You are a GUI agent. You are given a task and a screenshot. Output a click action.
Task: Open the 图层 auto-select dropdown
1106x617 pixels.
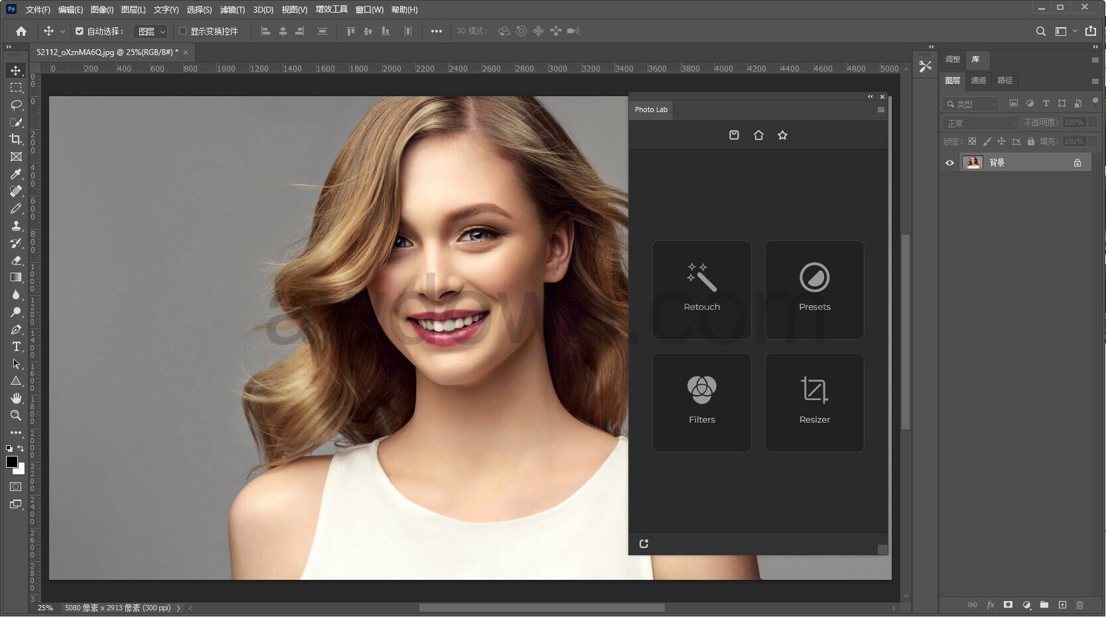coord(151,31)
